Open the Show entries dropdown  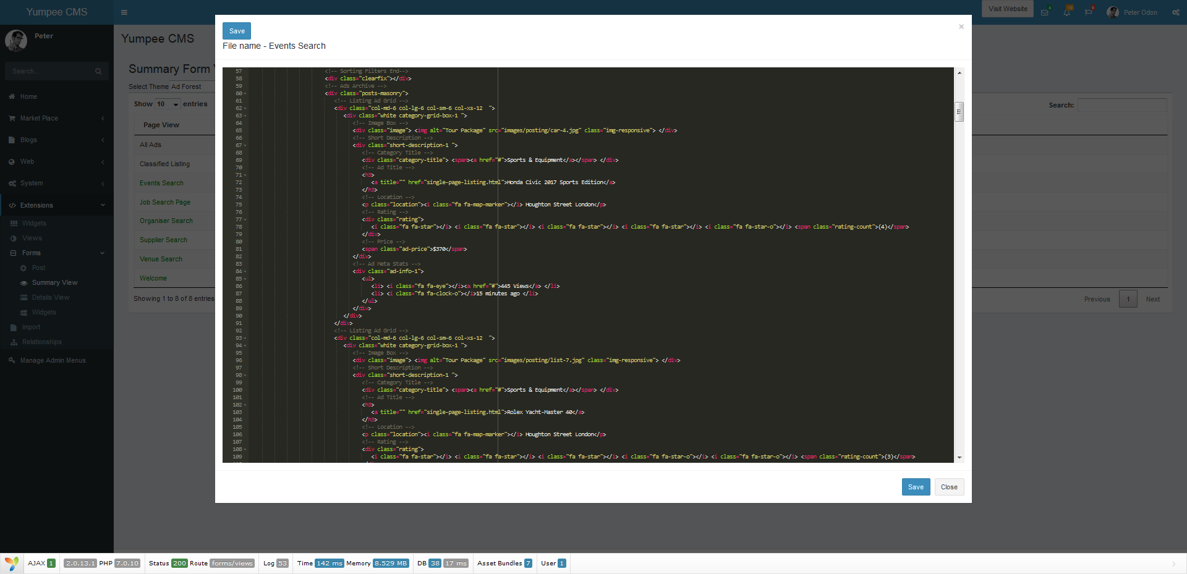(x=167, y=104)
